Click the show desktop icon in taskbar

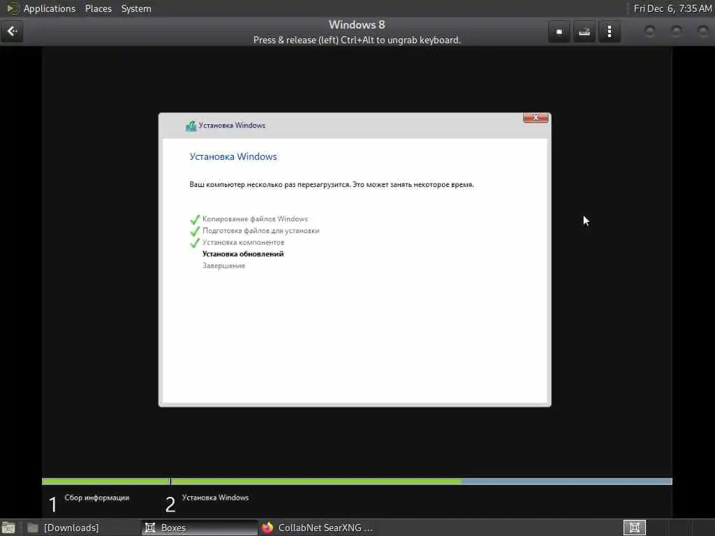8,528
